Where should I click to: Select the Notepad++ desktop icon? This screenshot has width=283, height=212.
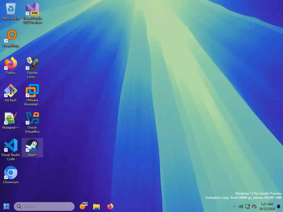pyautogui.click(x=11, y=121)
